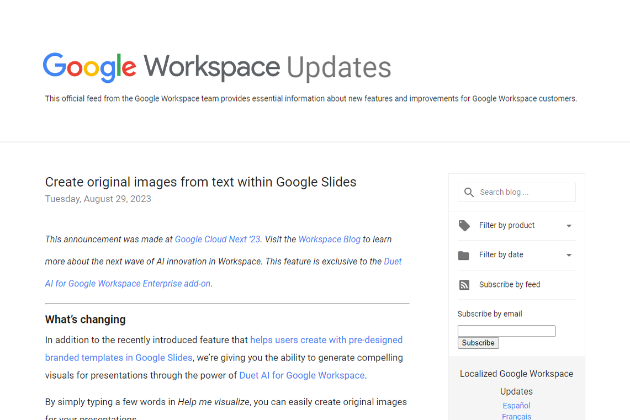Expand the Filter by date dropdown arrow
This screenshot has height=420, width=630.
tap(569, 254)
